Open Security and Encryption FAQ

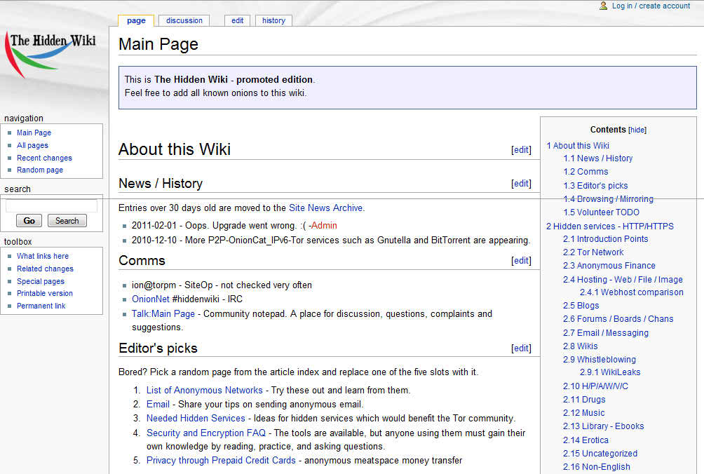tap(206, 433)
